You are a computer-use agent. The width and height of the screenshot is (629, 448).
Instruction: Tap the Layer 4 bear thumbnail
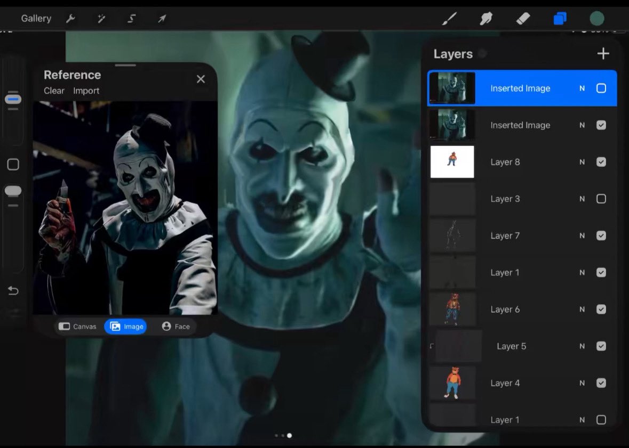point(452,383)
